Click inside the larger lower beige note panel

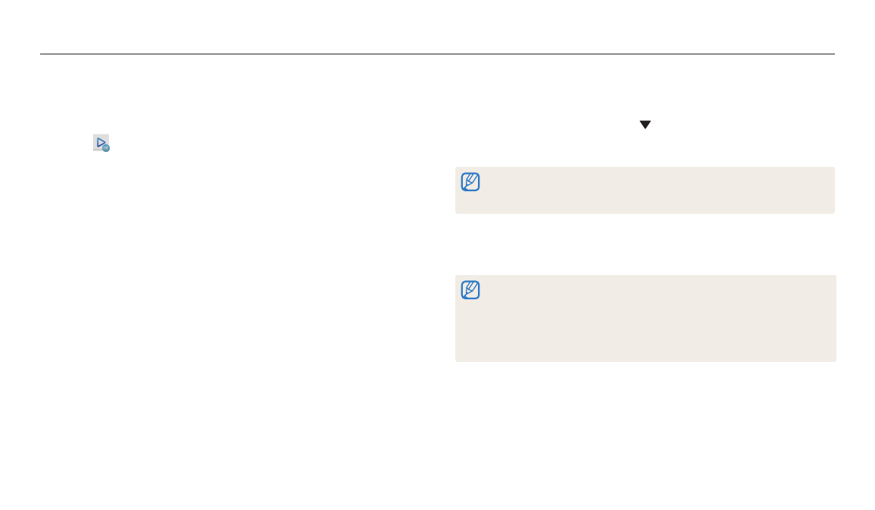tap(646, 318)
